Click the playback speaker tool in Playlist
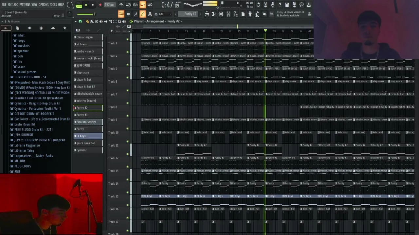Image resolution: width=419 pixels, height=235 pixels. (124, 21)
